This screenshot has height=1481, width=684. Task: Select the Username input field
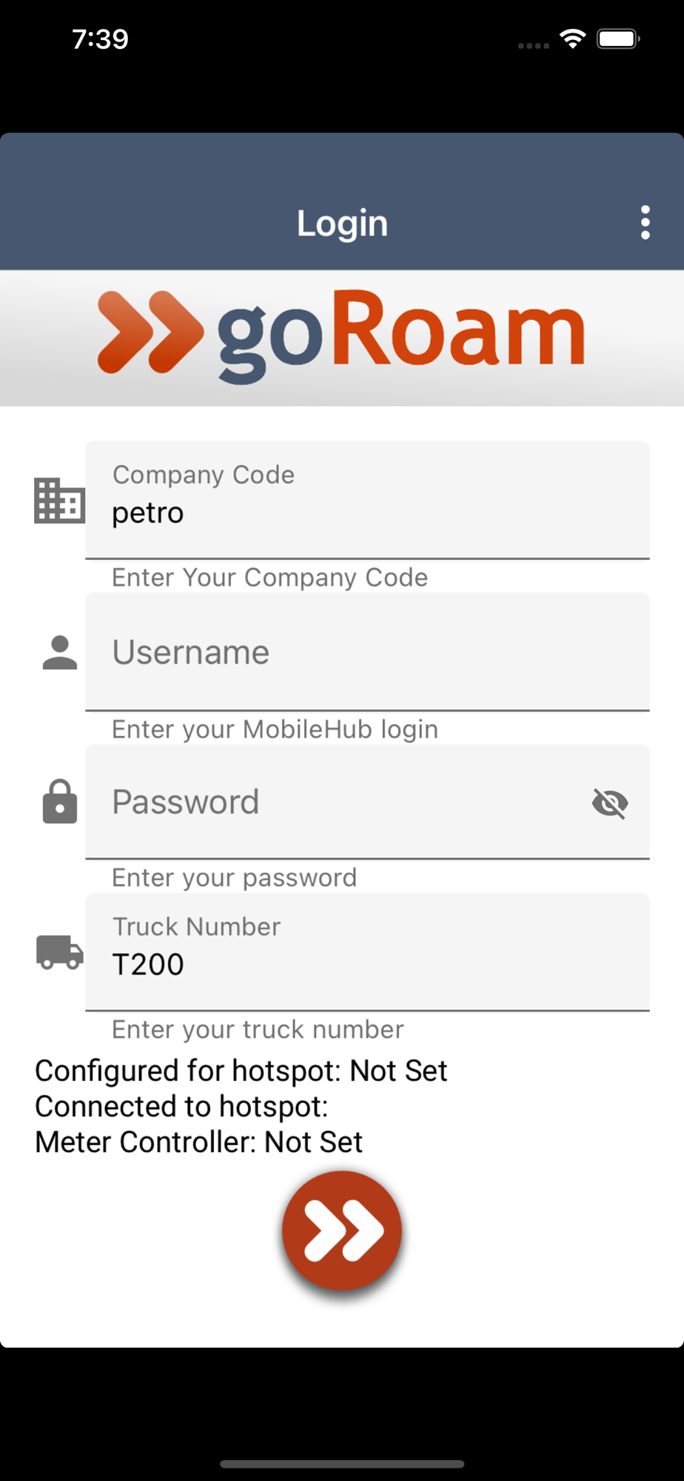(x=367, y=652)
